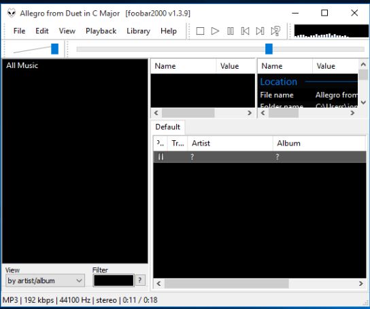Screen dimensions: 370x309
Task: Close the foobar2000 window
Action: pyautogui.click(x=354, y=13)
